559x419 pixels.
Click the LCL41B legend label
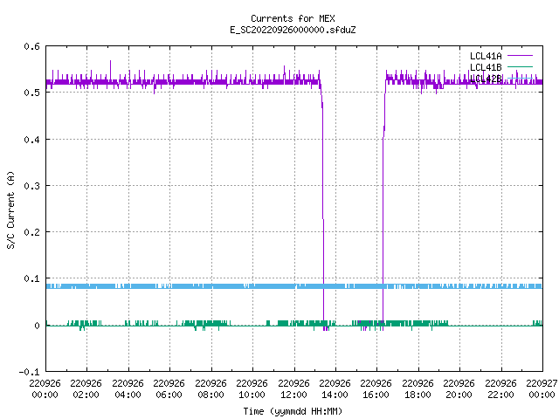(486, 67)
